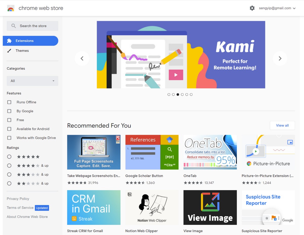
Task: Click the search magnifier icon
Action: (x=14, y=26)
